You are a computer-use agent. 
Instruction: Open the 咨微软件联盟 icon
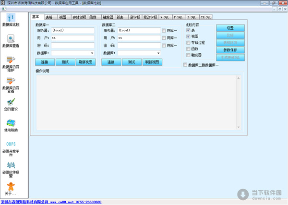tap(11, 165)
